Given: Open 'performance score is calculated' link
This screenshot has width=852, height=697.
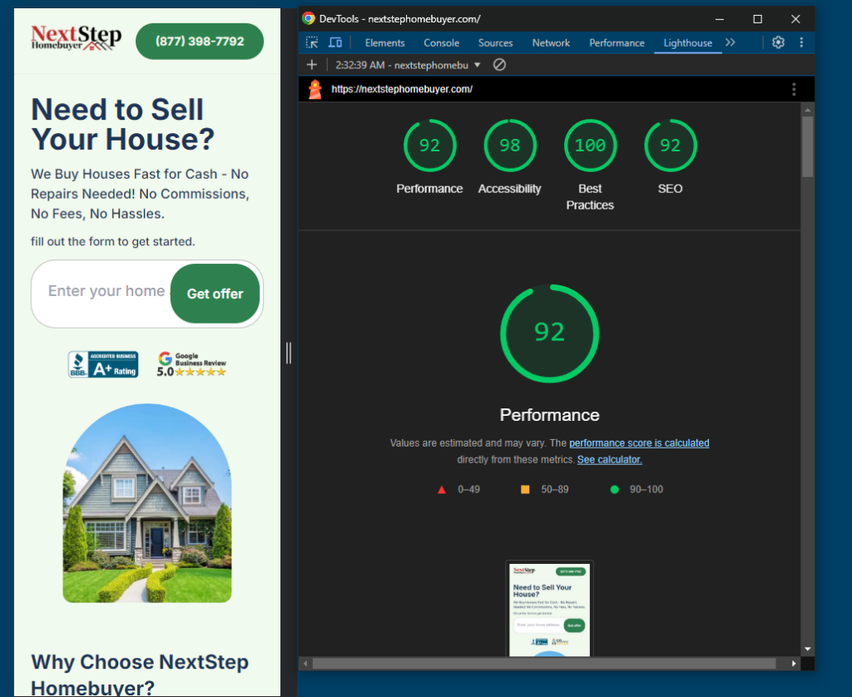Looking at the screenshot, I should tap(639, 443).
